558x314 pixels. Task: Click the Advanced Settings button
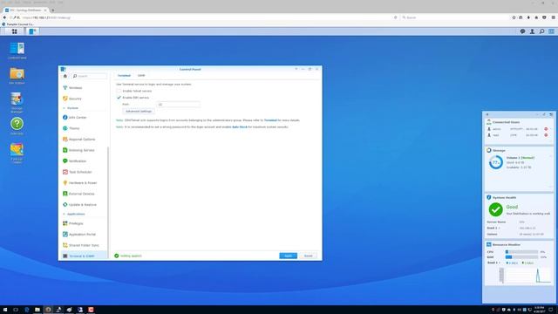pos(139,111)
